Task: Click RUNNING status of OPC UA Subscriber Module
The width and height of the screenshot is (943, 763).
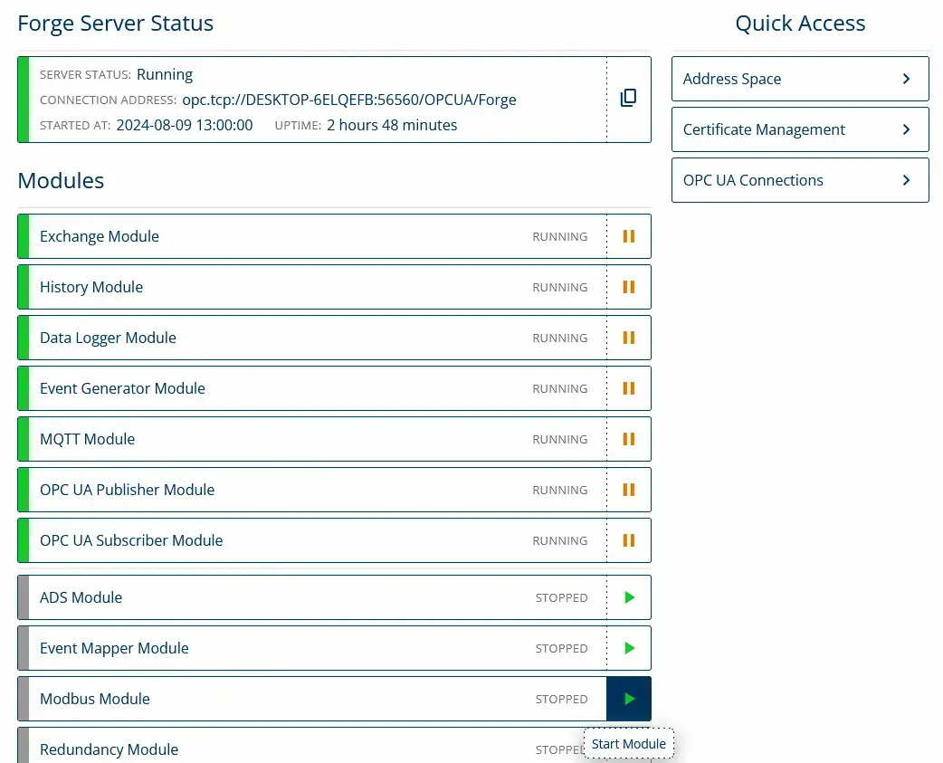Action: tap(559, 541)
